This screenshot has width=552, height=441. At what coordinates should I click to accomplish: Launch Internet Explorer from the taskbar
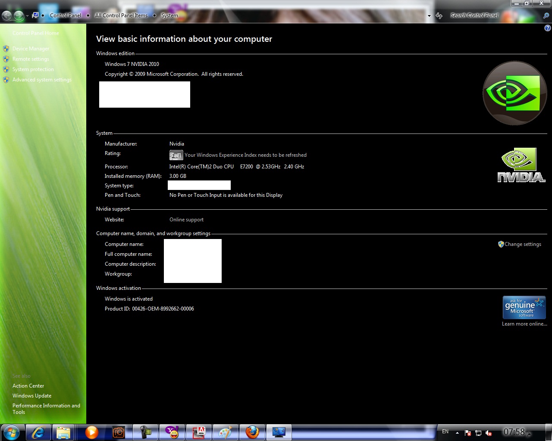coord(38,432)
